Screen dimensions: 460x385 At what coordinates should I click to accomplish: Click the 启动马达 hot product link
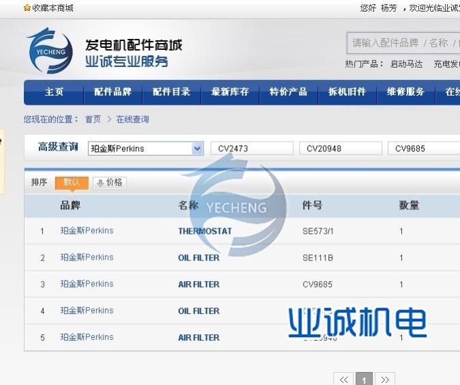406,64
